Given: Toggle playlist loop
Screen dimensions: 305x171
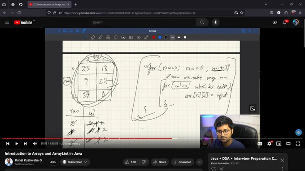Looking at the screenshot, I should [x=213, y=169].
